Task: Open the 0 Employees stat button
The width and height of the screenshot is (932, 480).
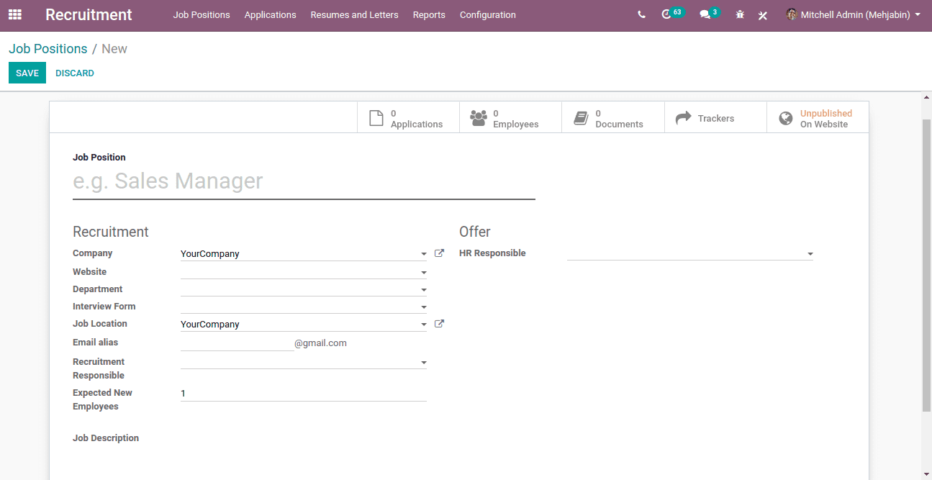Action: pos(511,117)
